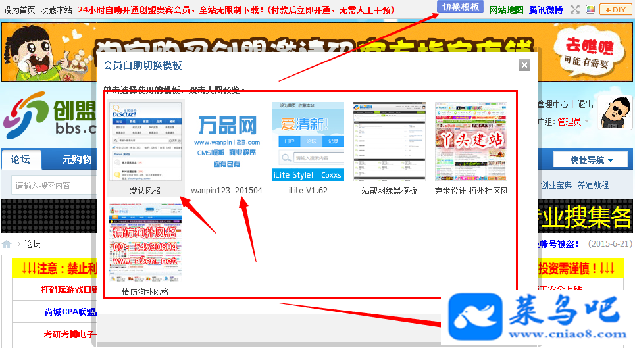
Task: Click the 去瞧瞧 banner button
Action: pos(589,53)
